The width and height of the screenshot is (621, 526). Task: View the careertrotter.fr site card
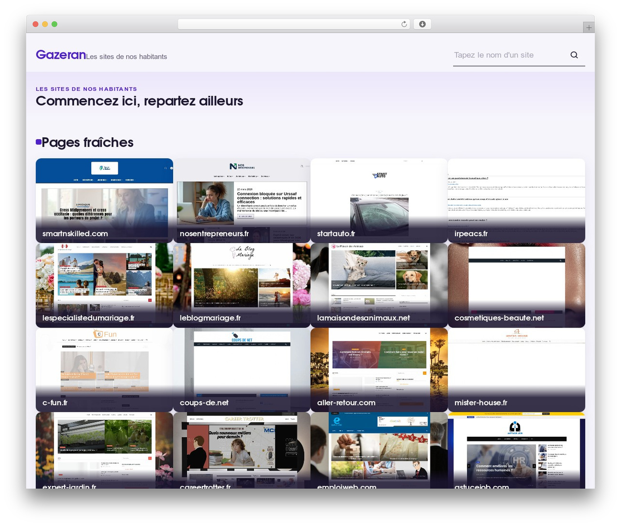[x=242, y=450]
